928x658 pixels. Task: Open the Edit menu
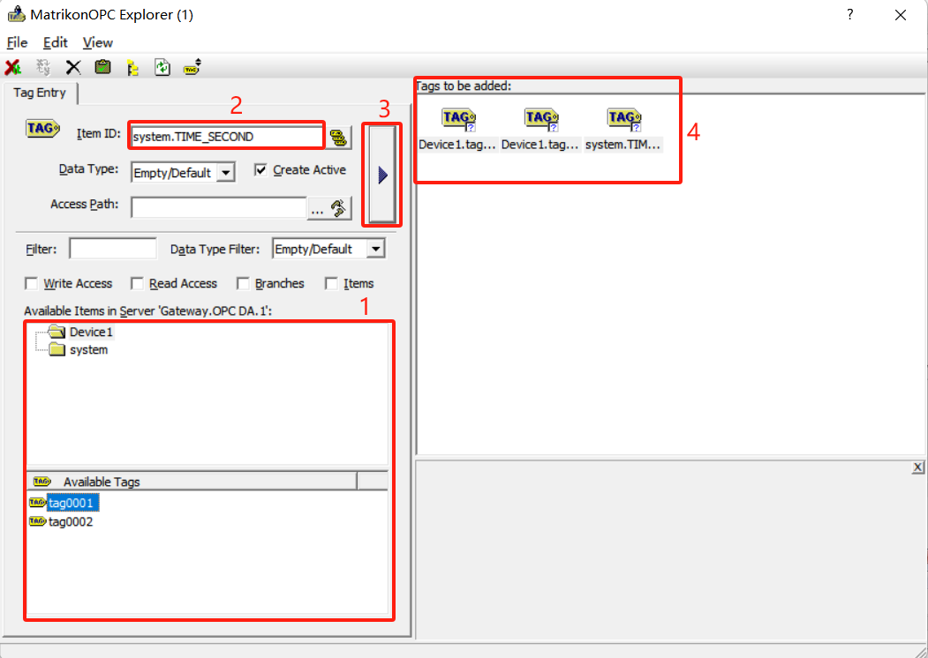(55, 42)
